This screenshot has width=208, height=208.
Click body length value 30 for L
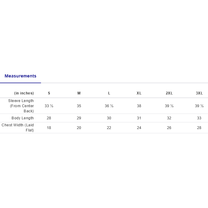click(109, 118)
